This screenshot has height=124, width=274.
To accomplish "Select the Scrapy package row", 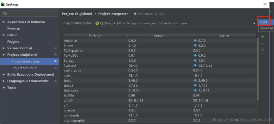I will tap(160, 61).
